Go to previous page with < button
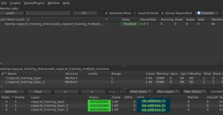The height and width of the screenshot is (115, 223). tap(66, 92)
